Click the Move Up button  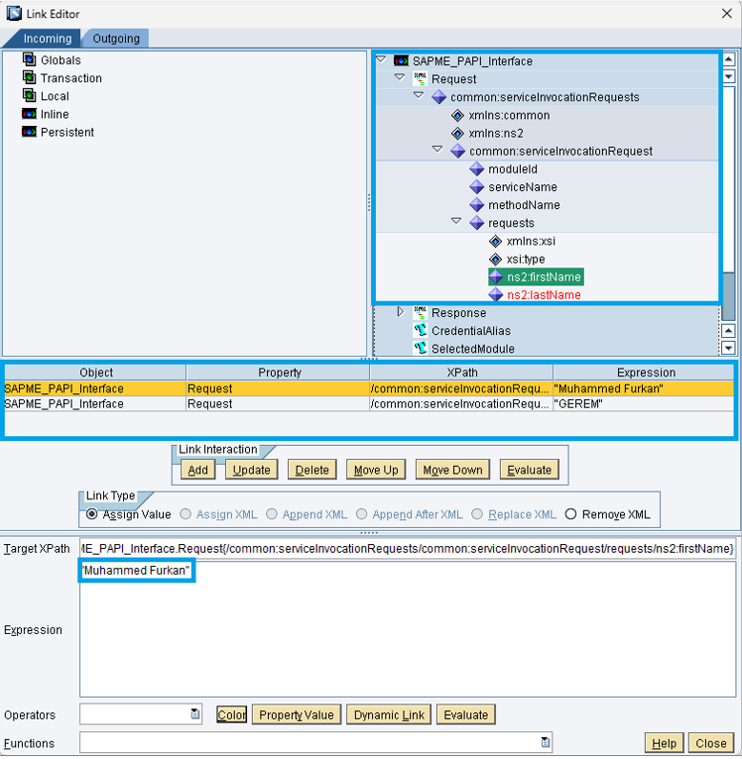[x=376, y=470]
